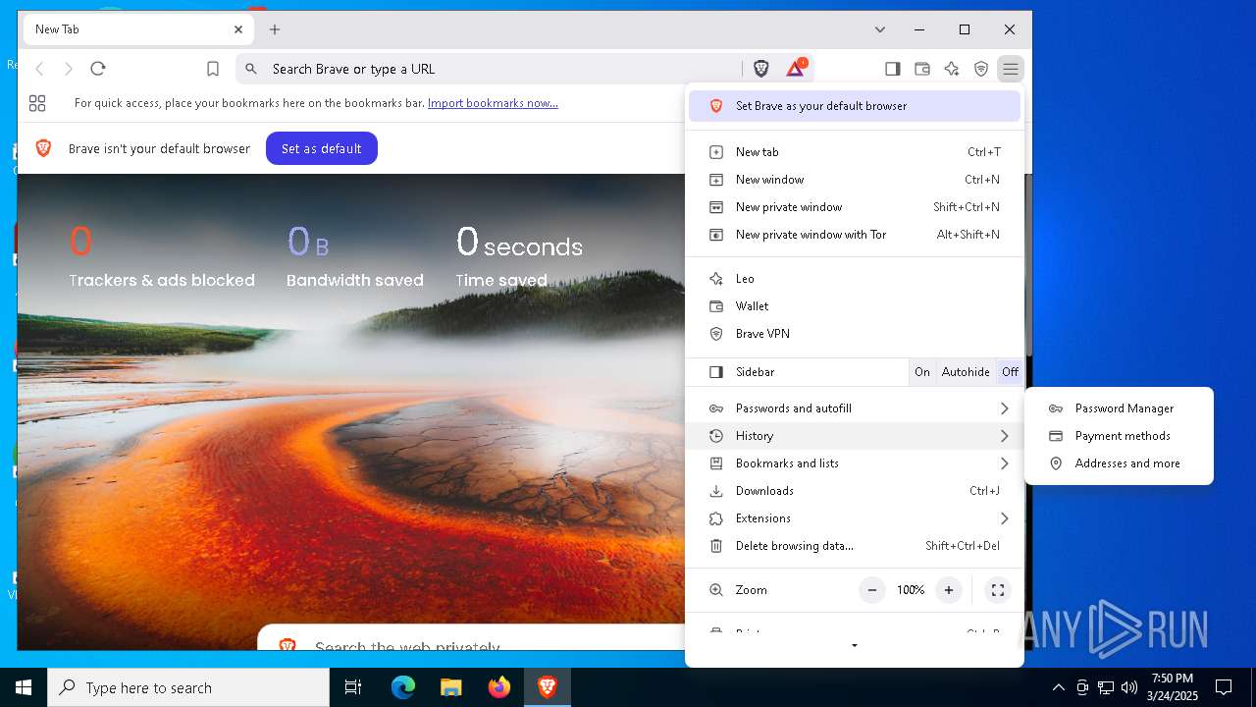
Task: Open Leo AI toolbar icon
Action: [951, 69]
